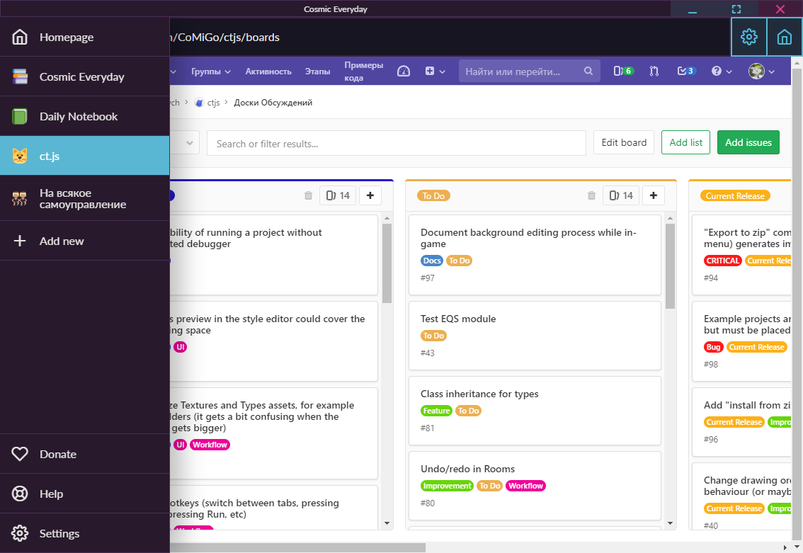This screenshot has height=553, width=803.
Task: Switch to Cosmic Everyday workspace
Action: (84, 76)
